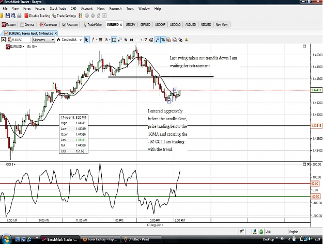The image size is (323, 245).
Task: Open the CFD menu
Action: click(x=73, y=8)
